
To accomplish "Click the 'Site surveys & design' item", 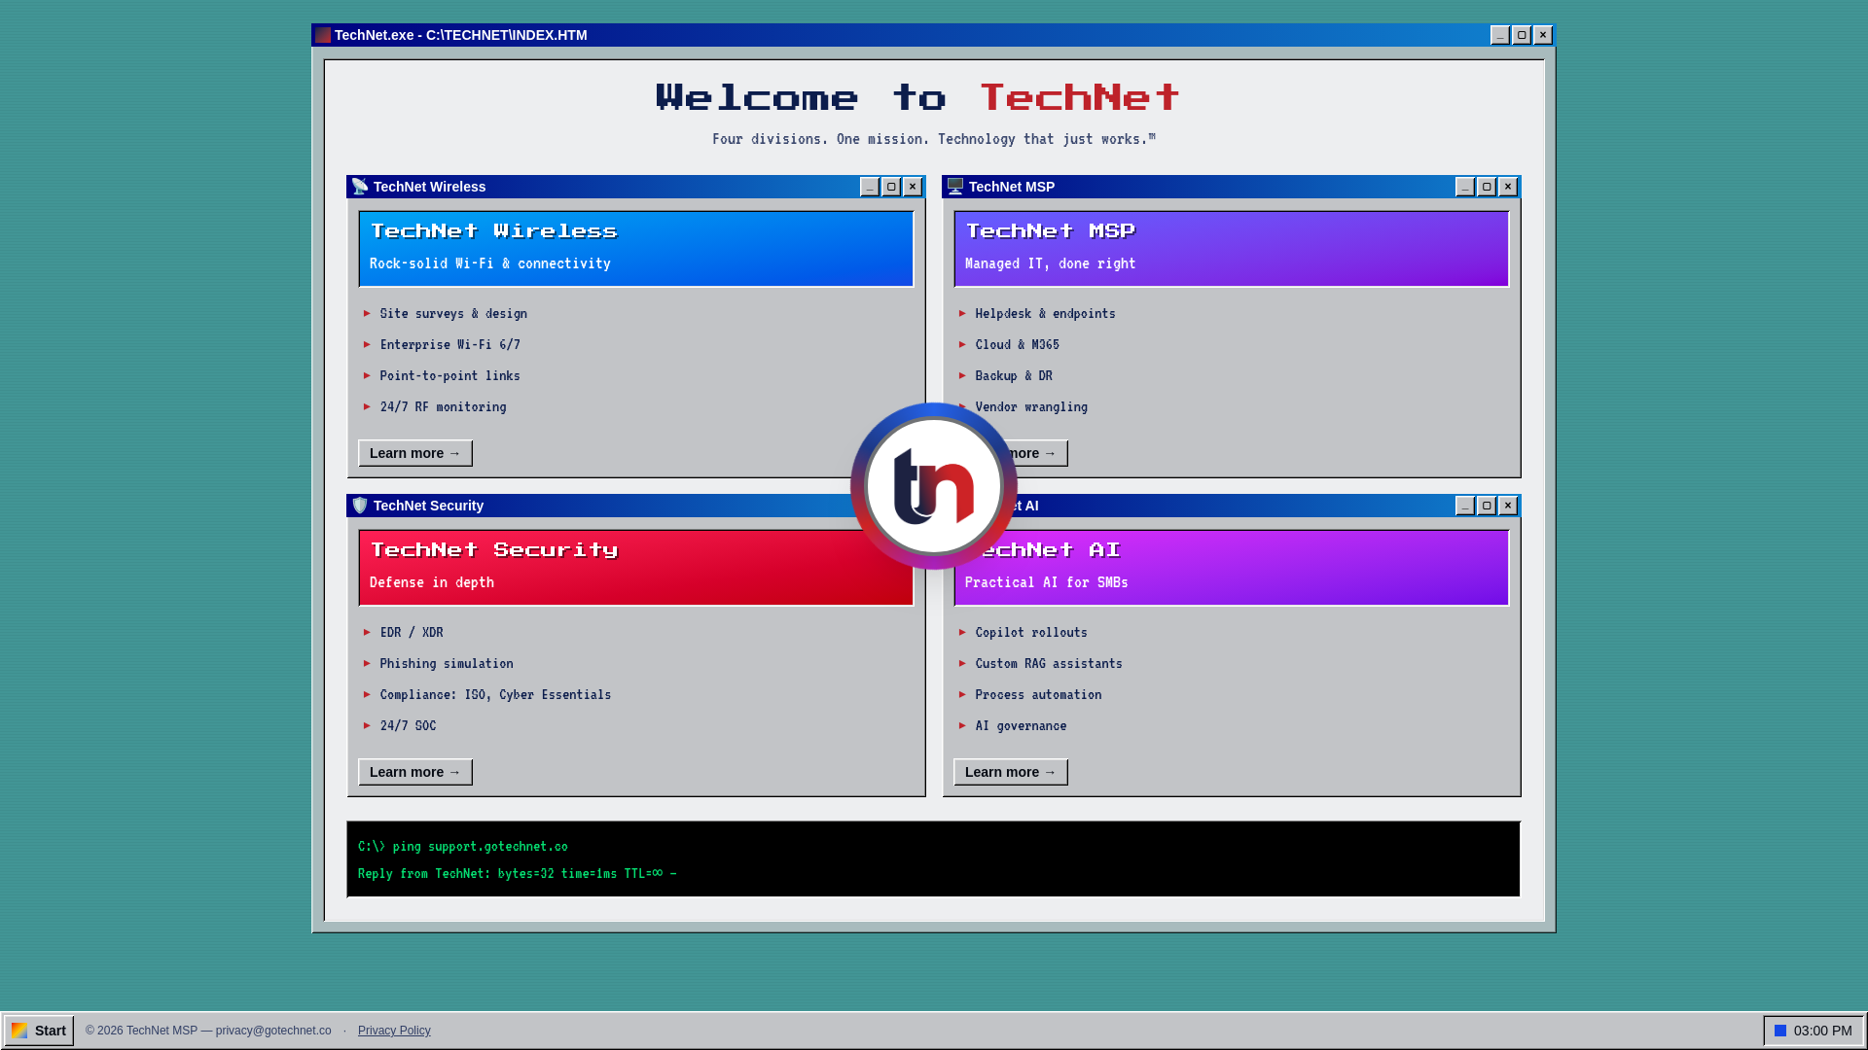I will (x=453, y=313).
